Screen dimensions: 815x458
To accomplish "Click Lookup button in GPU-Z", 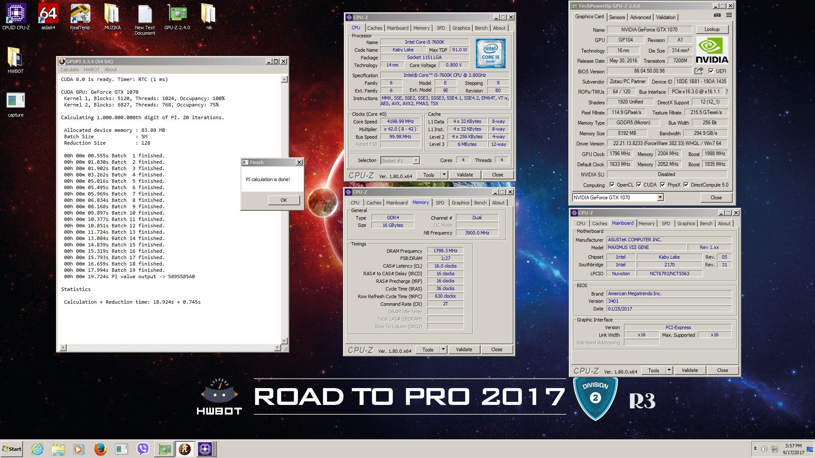I will pyautogui.click(x=712, y=29).
